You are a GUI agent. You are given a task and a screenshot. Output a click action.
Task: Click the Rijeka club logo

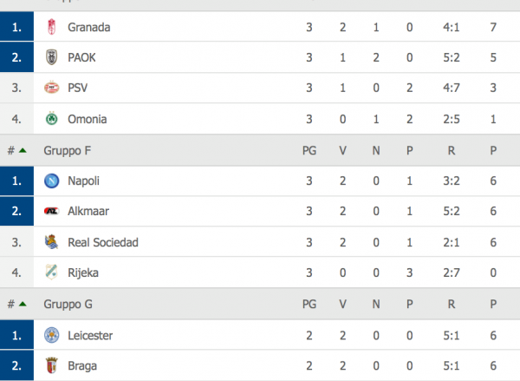tap(51, 273)
